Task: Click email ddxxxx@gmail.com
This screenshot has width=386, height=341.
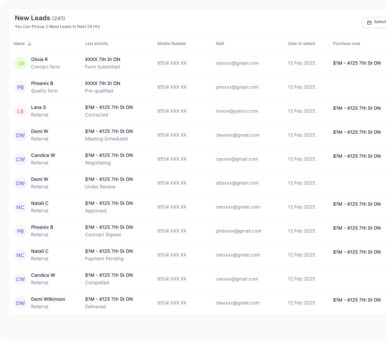Action: [237, 183]
